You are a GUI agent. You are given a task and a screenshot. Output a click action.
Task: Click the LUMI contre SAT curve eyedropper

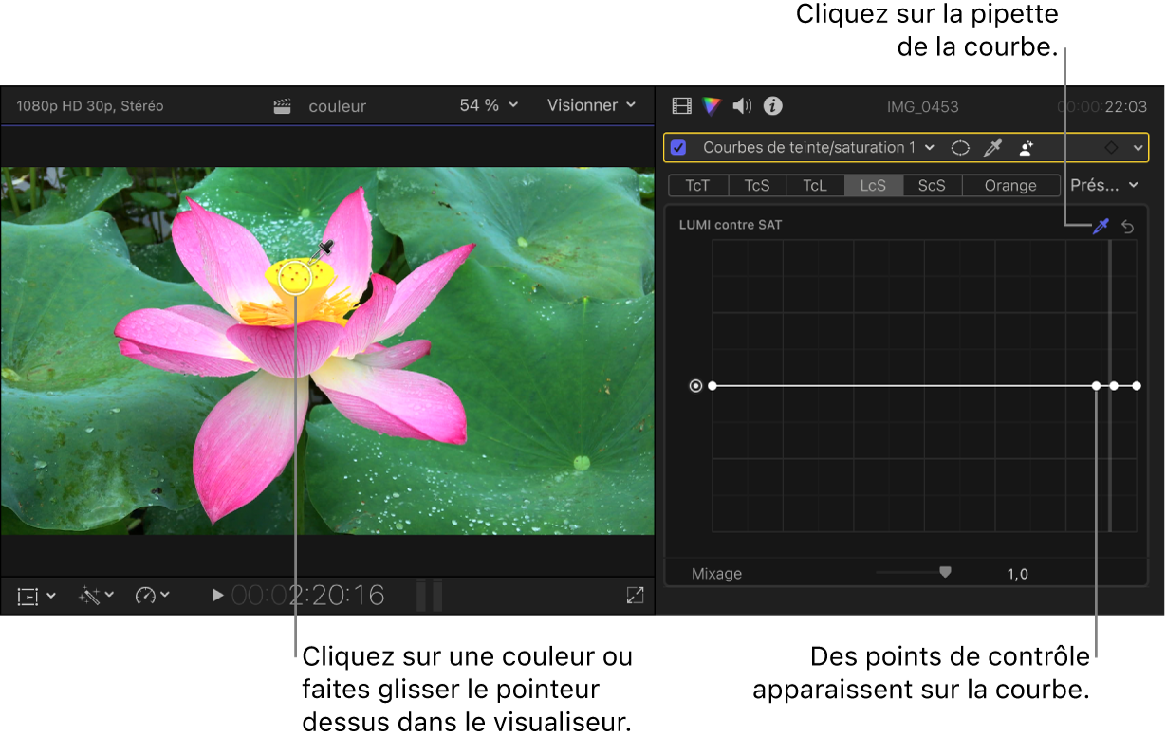coord(1101,226)
